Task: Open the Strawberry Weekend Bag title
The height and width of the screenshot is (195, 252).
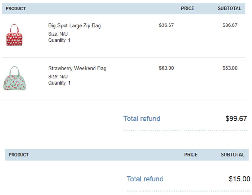Action: coord(77,68)
